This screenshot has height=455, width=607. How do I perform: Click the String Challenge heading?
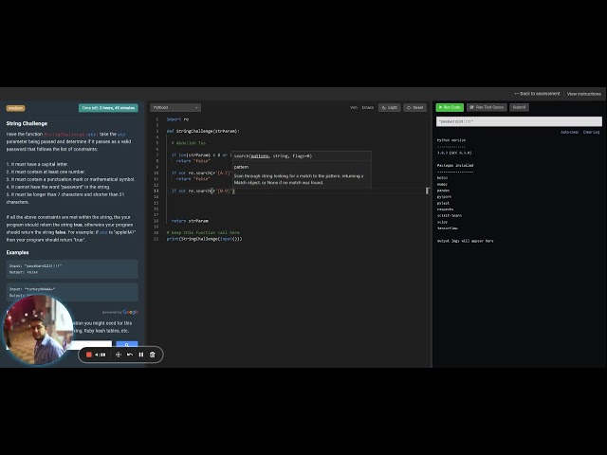pyautogui.click(x=27, y=123)
